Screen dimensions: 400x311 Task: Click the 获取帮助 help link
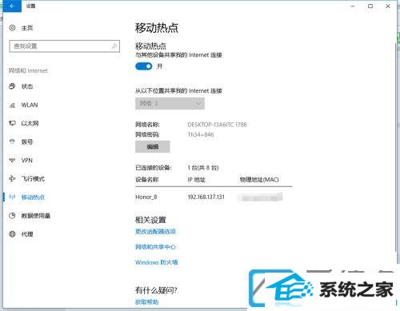(x=146, y=301)
